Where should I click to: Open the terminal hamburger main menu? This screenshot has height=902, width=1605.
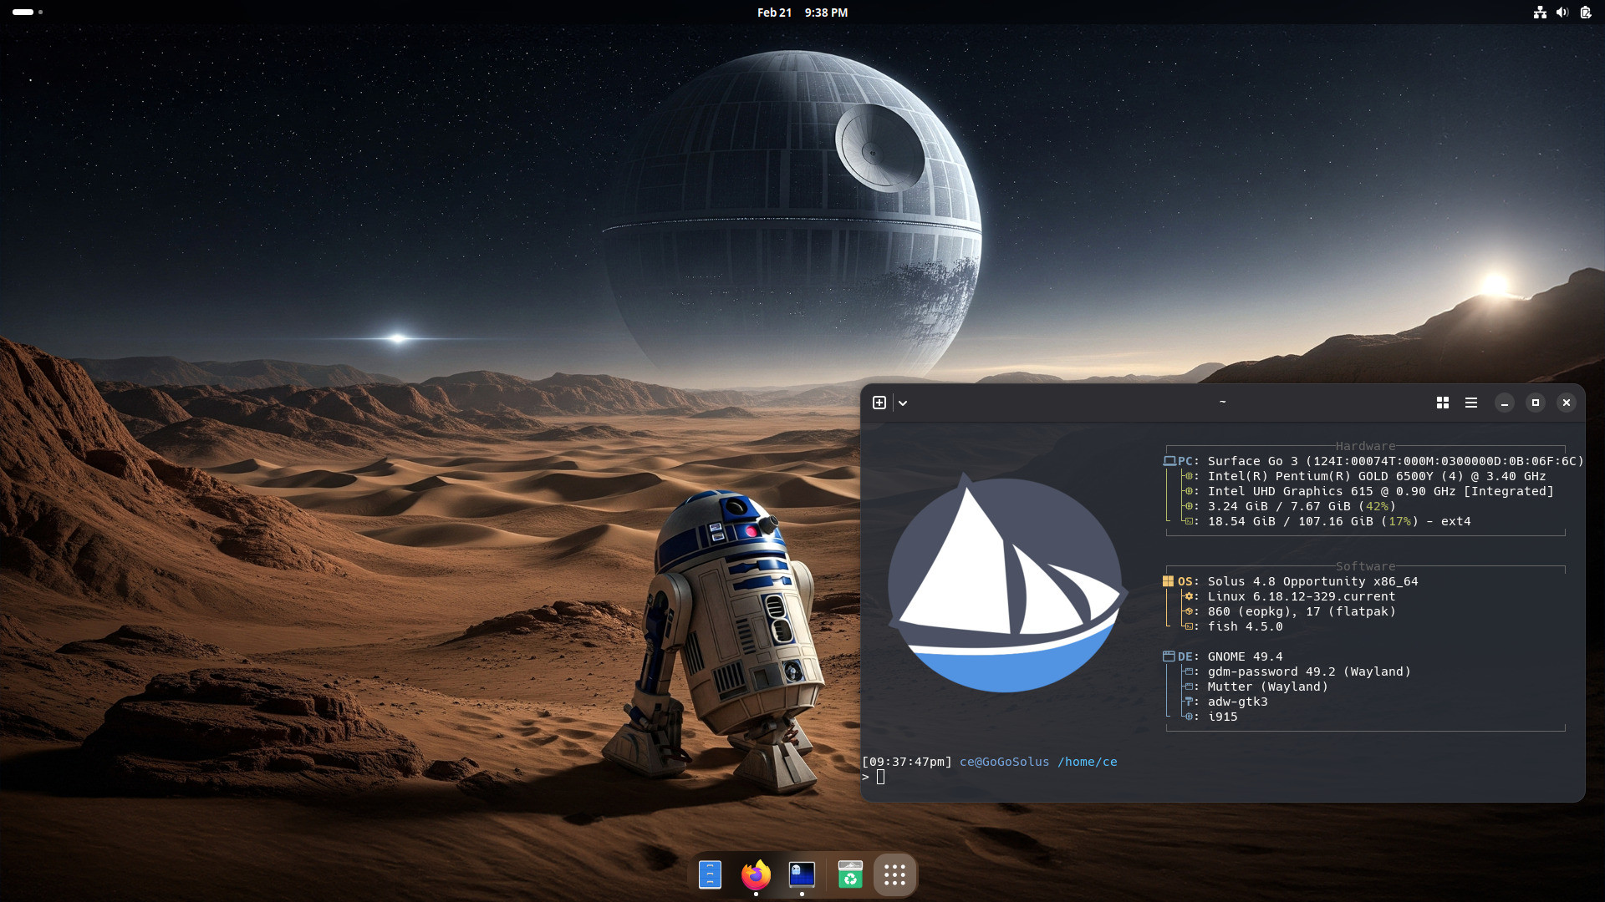[1471, 403]
